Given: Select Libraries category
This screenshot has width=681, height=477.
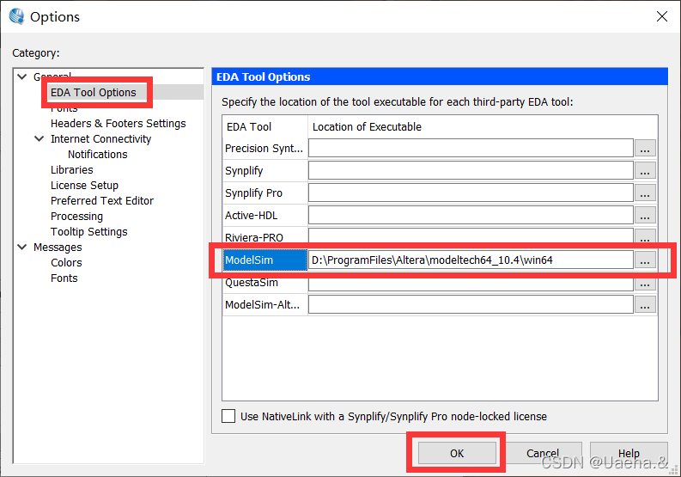Looking at the screenshot, I should tap(71, 170).
